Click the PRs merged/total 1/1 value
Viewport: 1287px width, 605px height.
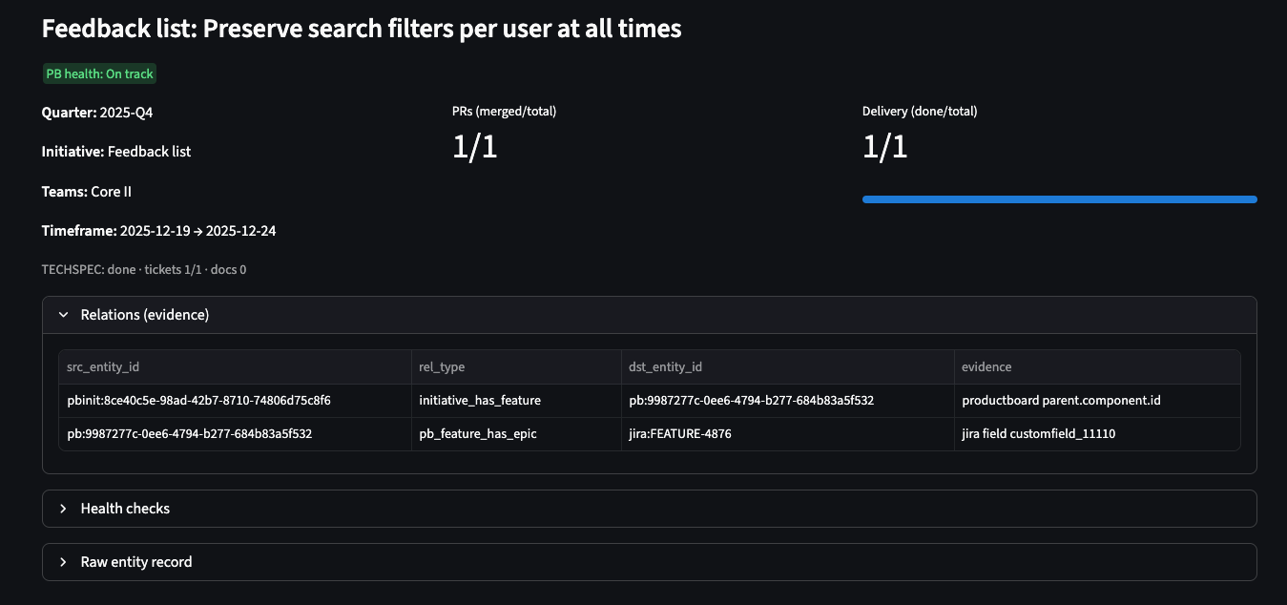(x=474, y=147)
